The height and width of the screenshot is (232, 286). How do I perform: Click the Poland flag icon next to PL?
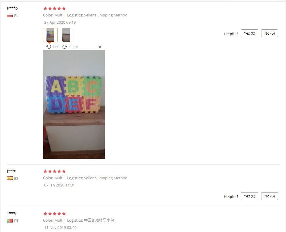coord(10,16)
